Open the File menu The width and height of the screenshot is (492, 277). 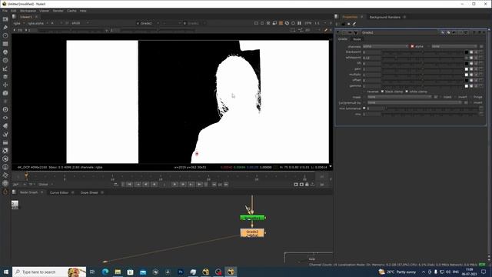tap(5, 11)
